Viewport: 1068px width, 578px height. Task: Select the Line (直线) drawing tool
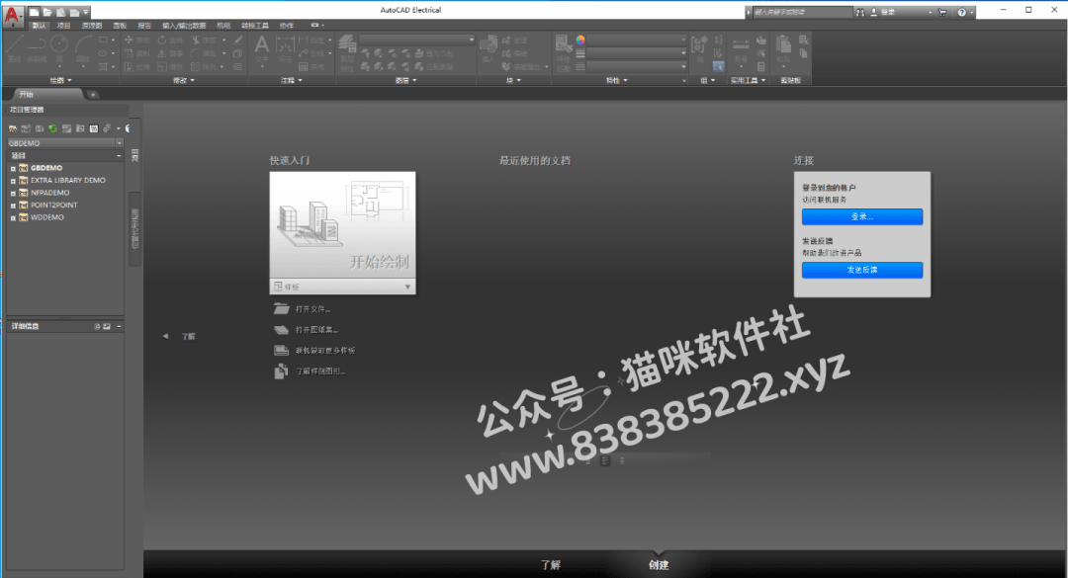[x=15, y=48]
